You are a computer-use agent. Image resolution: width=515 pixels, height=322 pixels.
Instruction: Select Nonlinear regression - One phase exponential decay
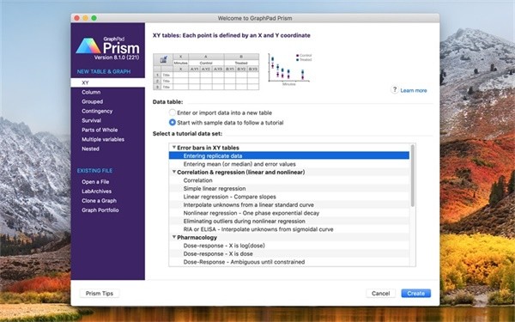pos(289,213)
